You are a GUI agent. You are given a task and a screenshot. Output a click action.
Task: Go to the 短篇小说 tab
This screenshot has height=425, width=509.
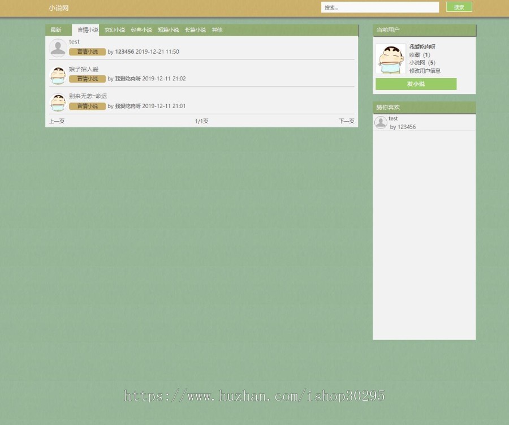[169, 30]
